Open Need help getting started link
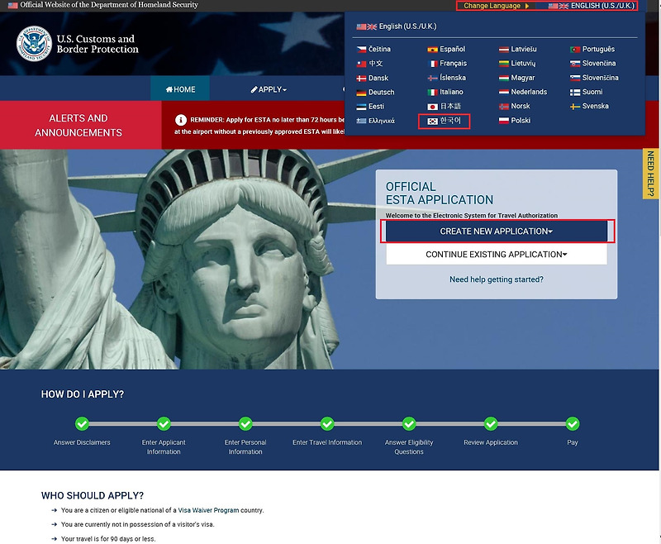The width and height of the screenshot is (661, 544). coord(497,279)
